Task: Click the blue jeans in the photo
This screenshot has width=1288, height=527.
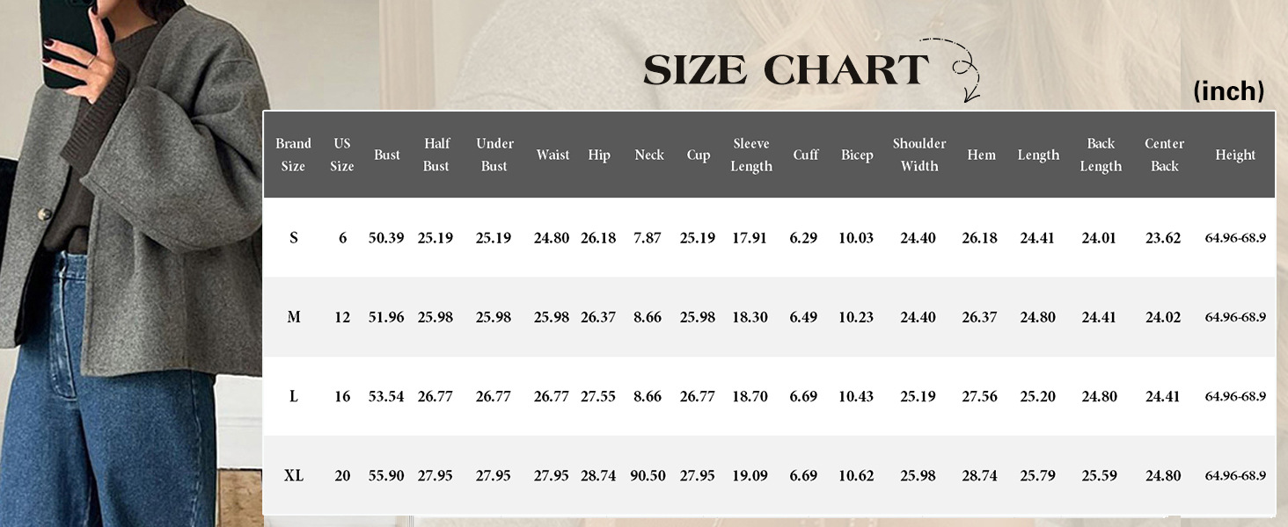Action: (106, 413)
